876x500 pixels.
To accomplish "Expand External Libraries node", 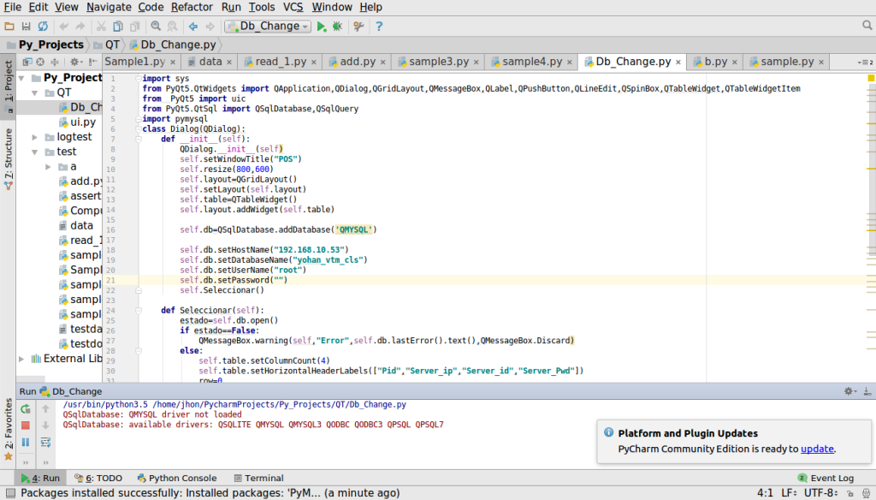I will tap(21, 359).
